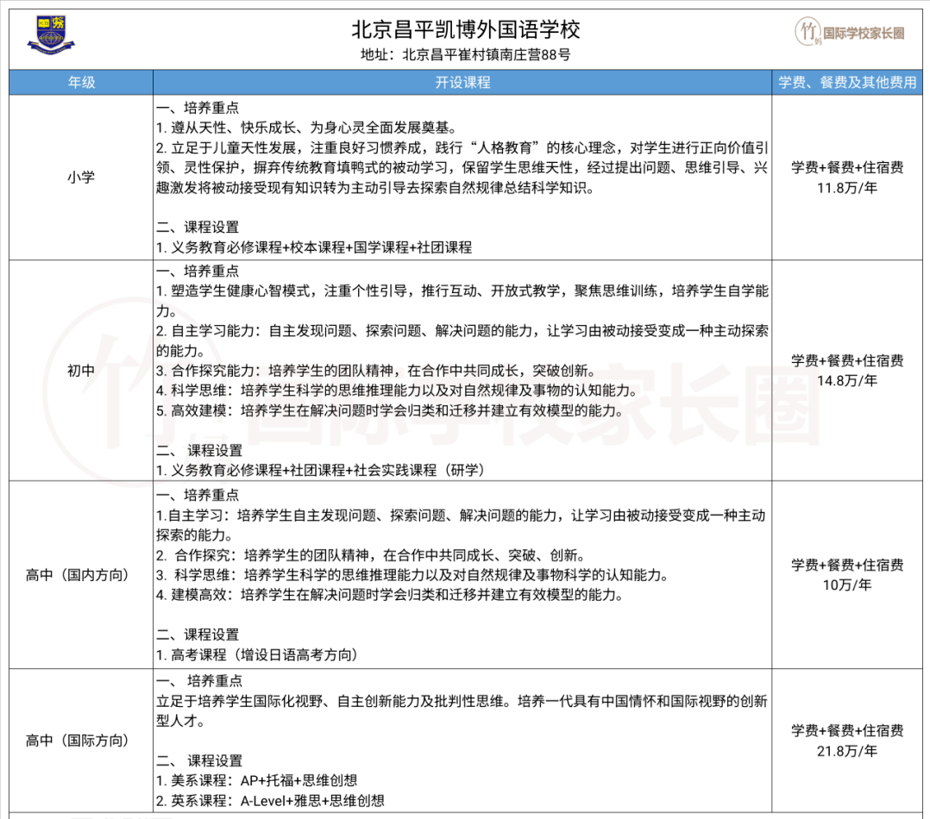Click the 国际学校家长圈 logo in the header

(849, 32)
